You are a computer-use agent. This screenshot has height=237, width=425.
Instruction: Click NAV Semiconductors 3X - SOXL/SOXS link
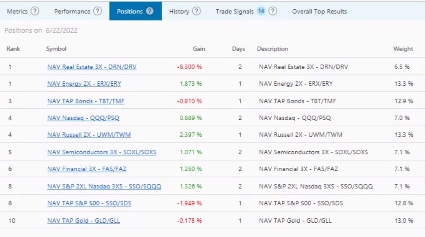pyautogui.click(x=102, y=152)
